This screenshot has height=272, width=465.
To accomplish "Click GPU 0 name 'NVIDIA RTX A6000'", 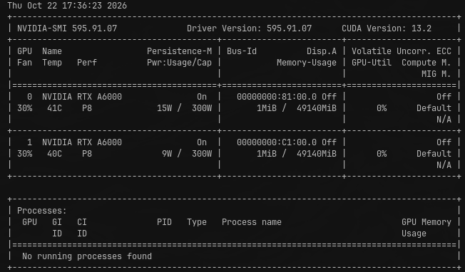I will (x=82, y=97).
